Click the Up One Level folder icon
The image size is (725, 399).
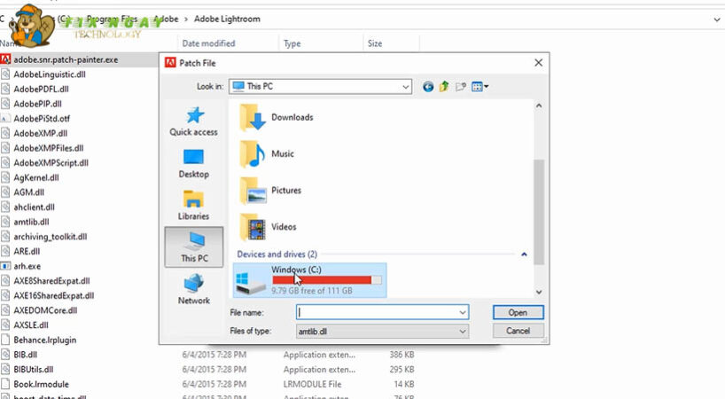tap(445, 87)
